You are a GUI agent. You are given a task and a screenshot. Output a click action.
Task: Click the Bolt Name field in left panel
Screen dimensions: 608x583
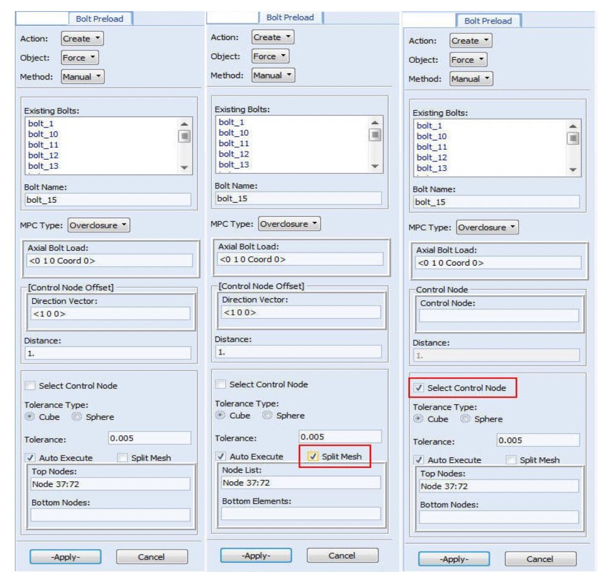[108, 200]
